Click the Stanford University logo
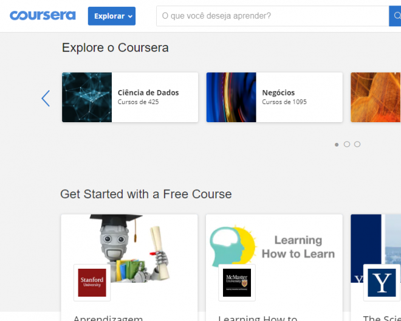 tap(92, 283)
